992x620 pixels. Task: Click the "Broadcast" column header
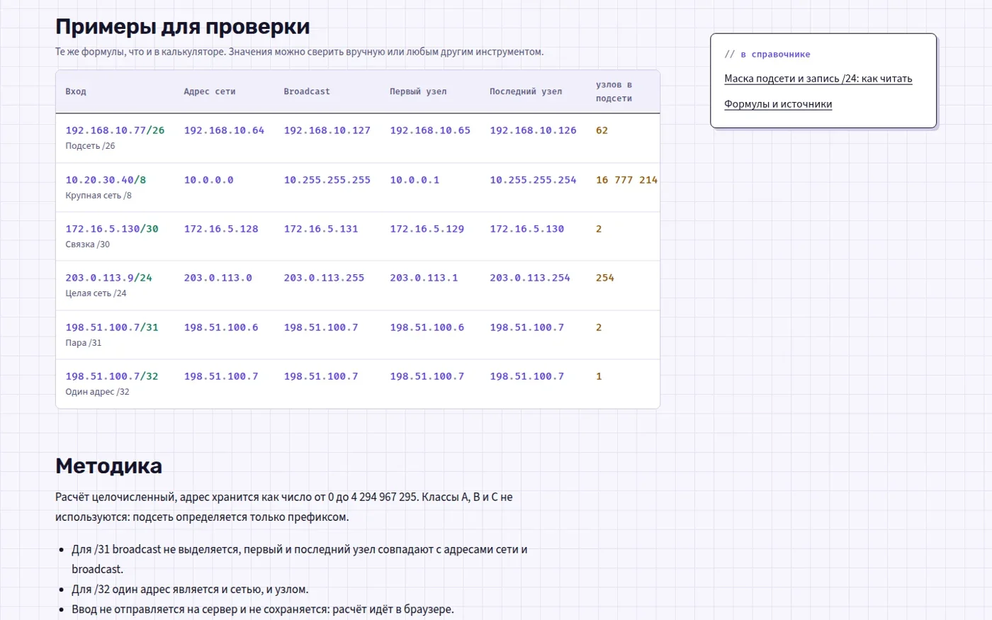tap(307, 91)
